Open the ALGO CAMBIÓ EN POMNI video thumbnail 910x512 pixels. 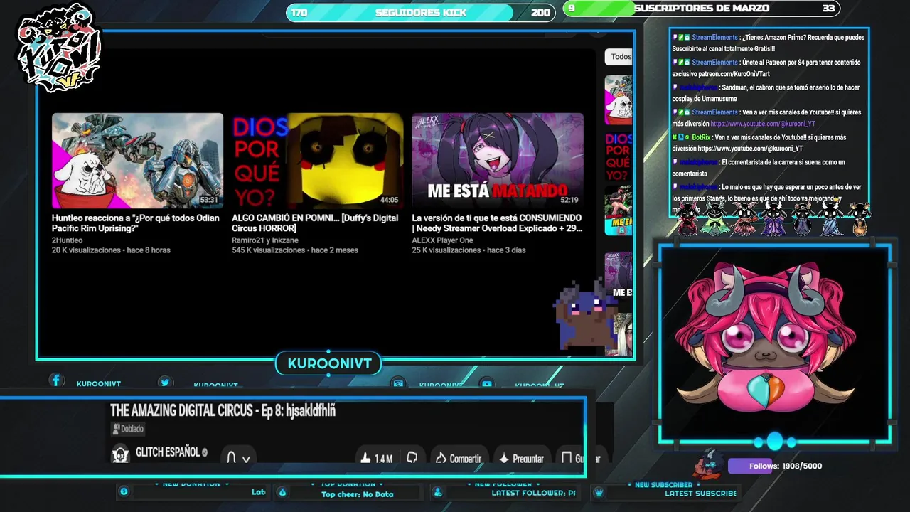pyautogui.click(x=317, y=161)
